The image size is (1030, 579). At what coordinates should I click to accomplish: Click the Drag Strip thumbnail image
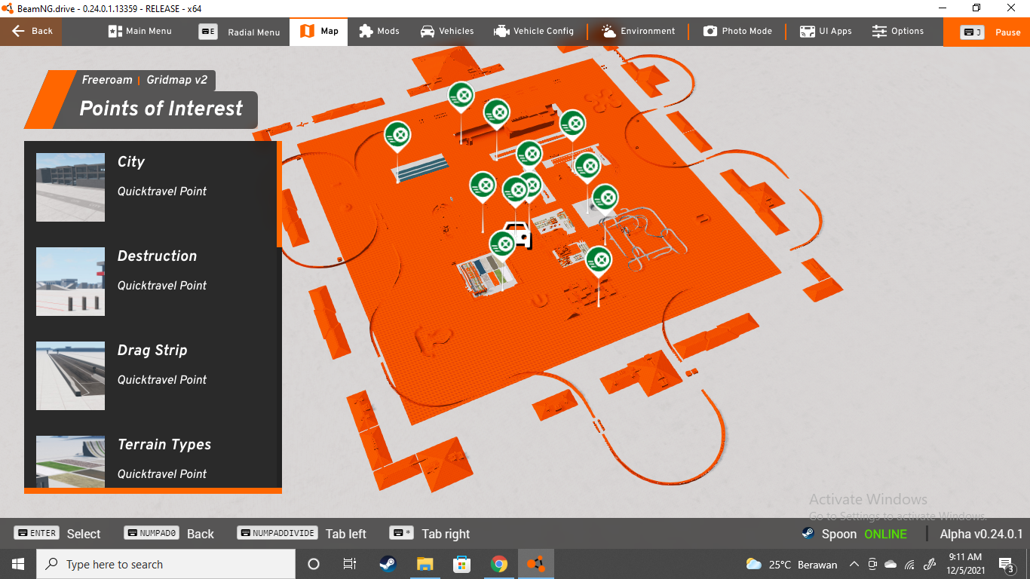pos(70,375)
